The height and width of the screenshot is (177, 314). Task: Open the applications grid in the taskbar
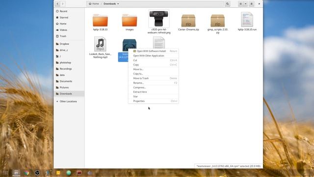coord(6,173)
